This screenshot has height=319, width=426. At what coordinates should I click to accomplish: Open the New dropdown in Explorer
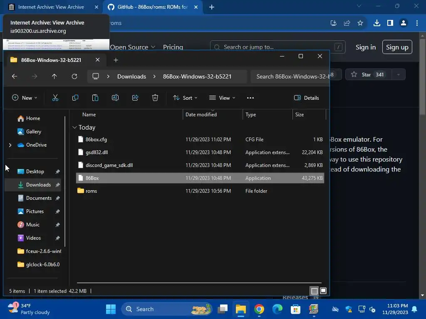click(25, 98)
